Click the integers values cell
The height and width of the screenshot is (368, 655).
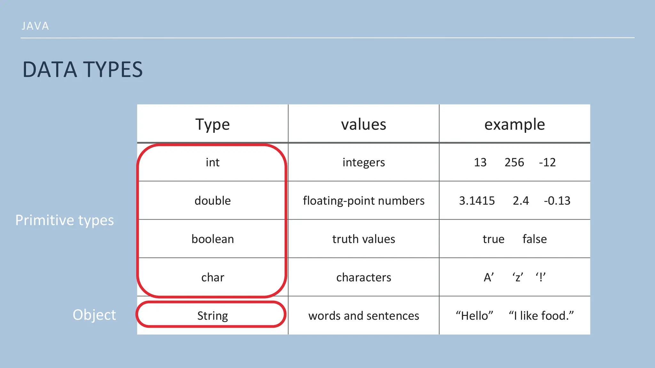click(x=363, y=162)
